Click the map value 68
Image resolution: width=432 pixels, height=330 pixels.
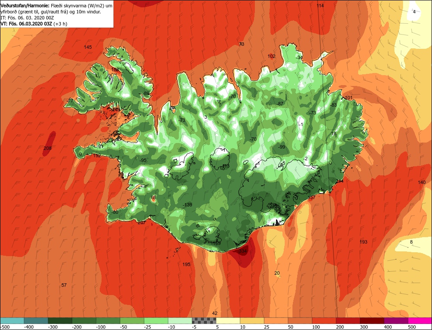pyautogui.click(x=153, y=197)
